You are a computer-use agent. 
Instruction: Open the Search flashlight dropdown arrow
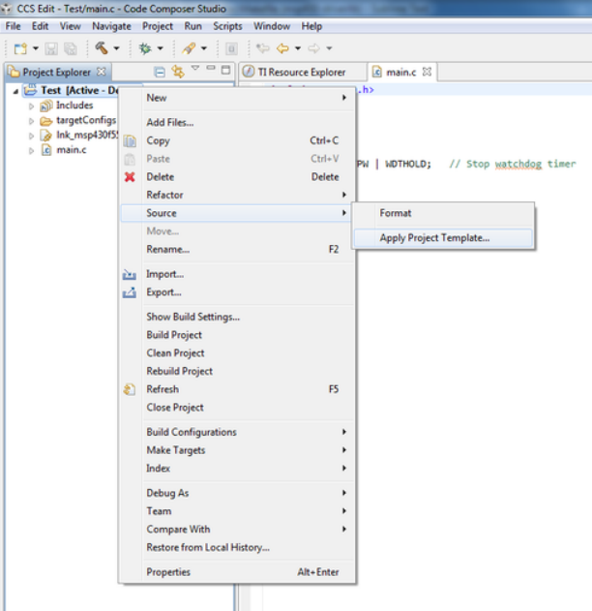click(x=203, y=48)
